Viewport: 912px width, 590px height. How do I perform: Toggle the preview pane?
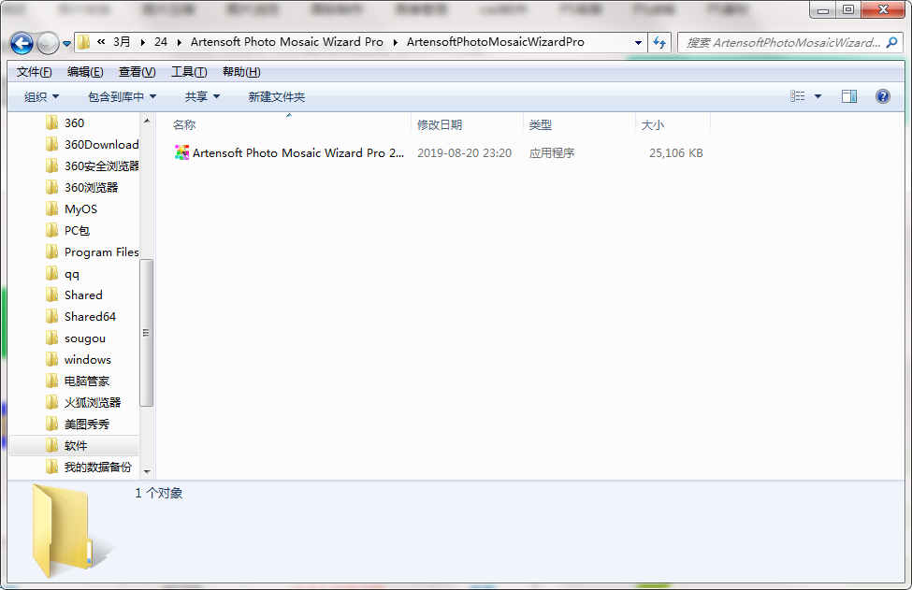tap(849, 96)
